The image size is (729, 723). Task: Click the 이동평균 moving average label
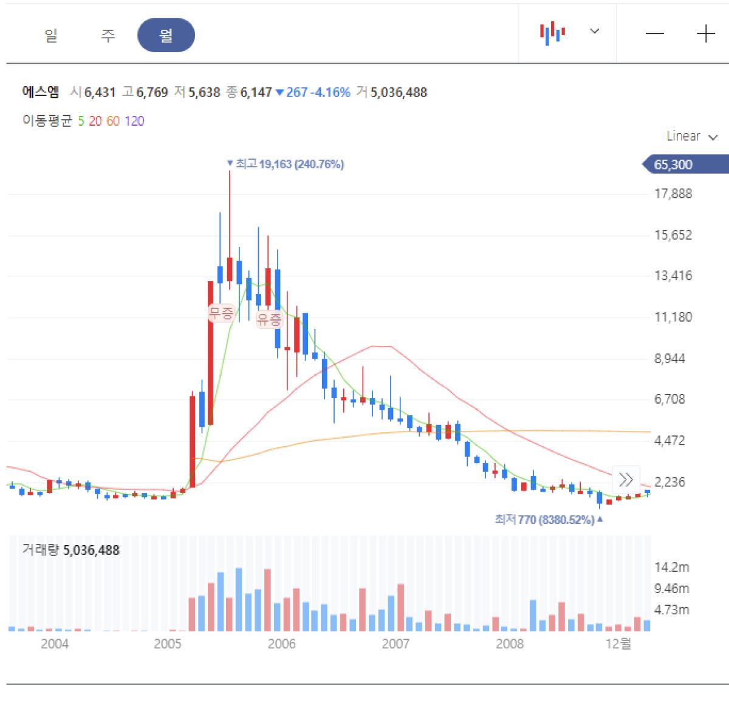pyautogui.click(x=47, y=121)
